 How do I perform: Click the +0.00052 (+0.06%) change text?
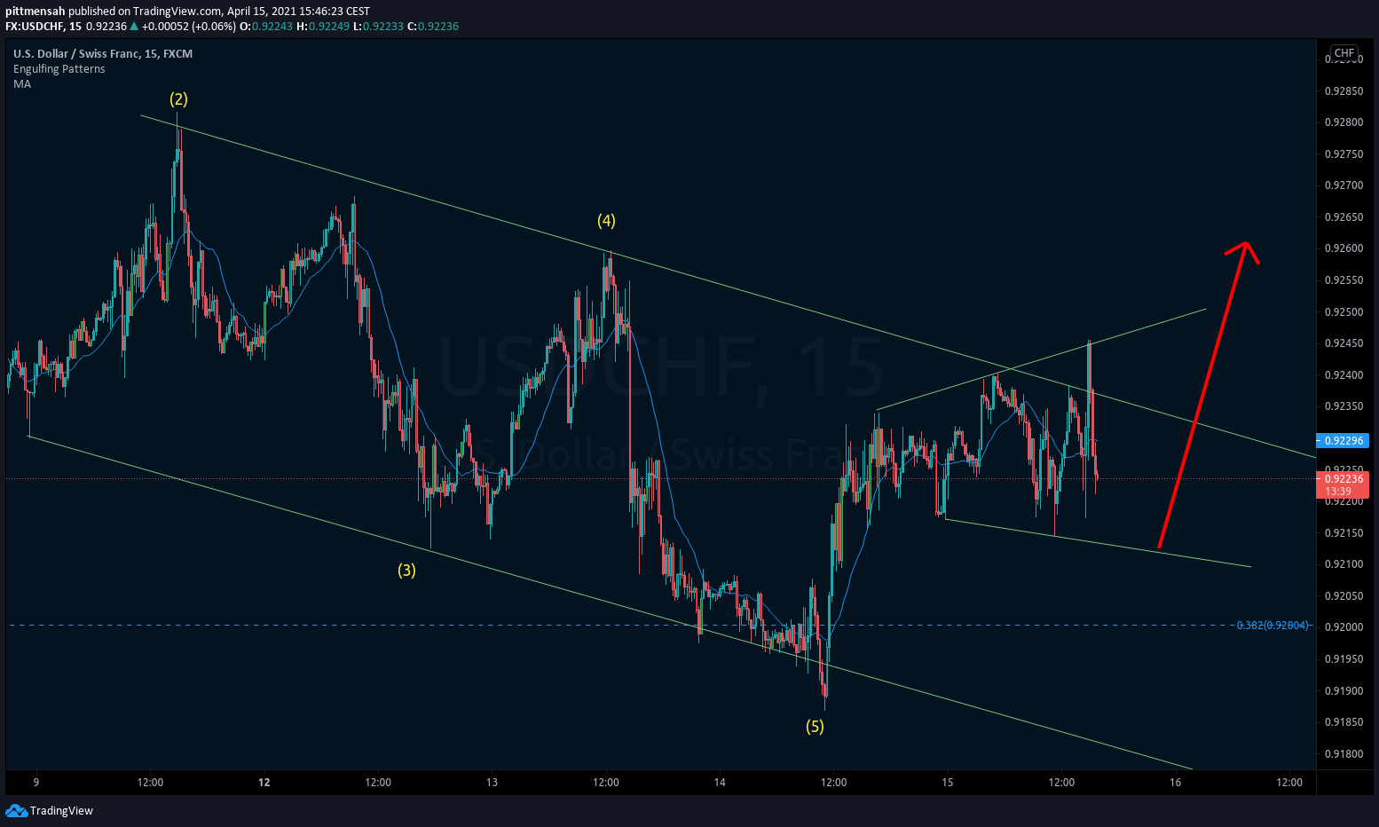pos(189,27)
